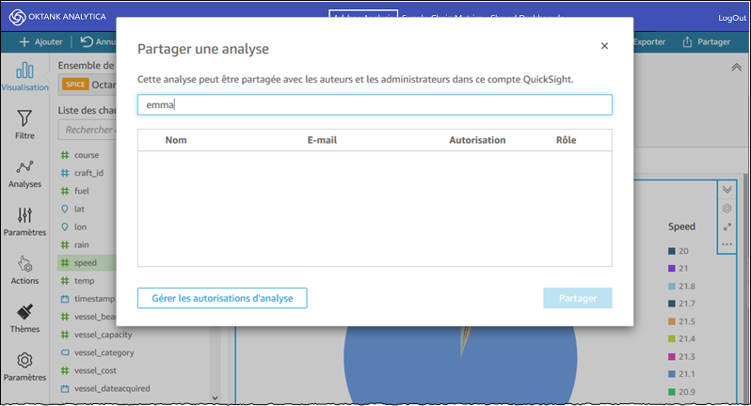The image size is (751, 406).
Task: Select the vessel_dateacquired field
Action: 112,389
